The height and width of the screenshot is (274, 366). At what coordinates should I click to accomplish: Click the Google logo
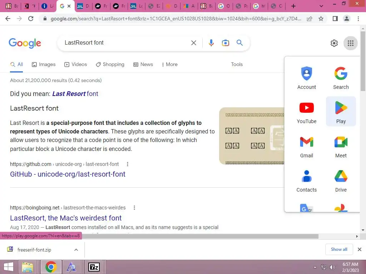(x=25, y=43)
